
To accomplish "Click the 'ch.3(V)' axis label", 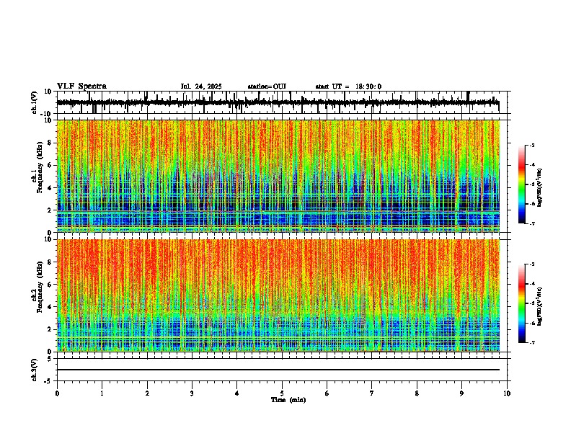I will 35,370.
